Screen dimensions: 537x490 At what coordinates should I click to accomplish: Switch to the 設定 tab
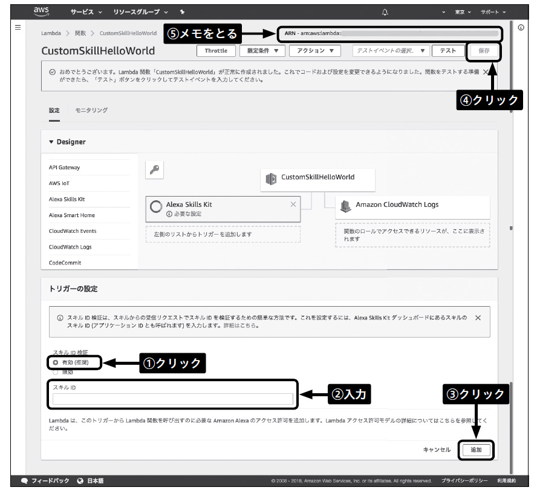pyautogui.click(x=54, y=110)
